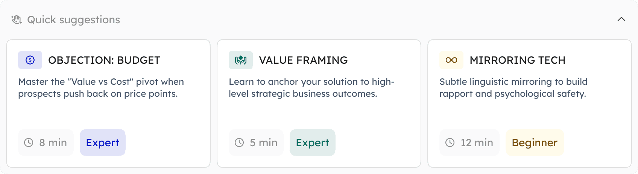Click the blue Expert tag on Budget card
This screenshot has height=174, width=638.
(x=103, y=142)
